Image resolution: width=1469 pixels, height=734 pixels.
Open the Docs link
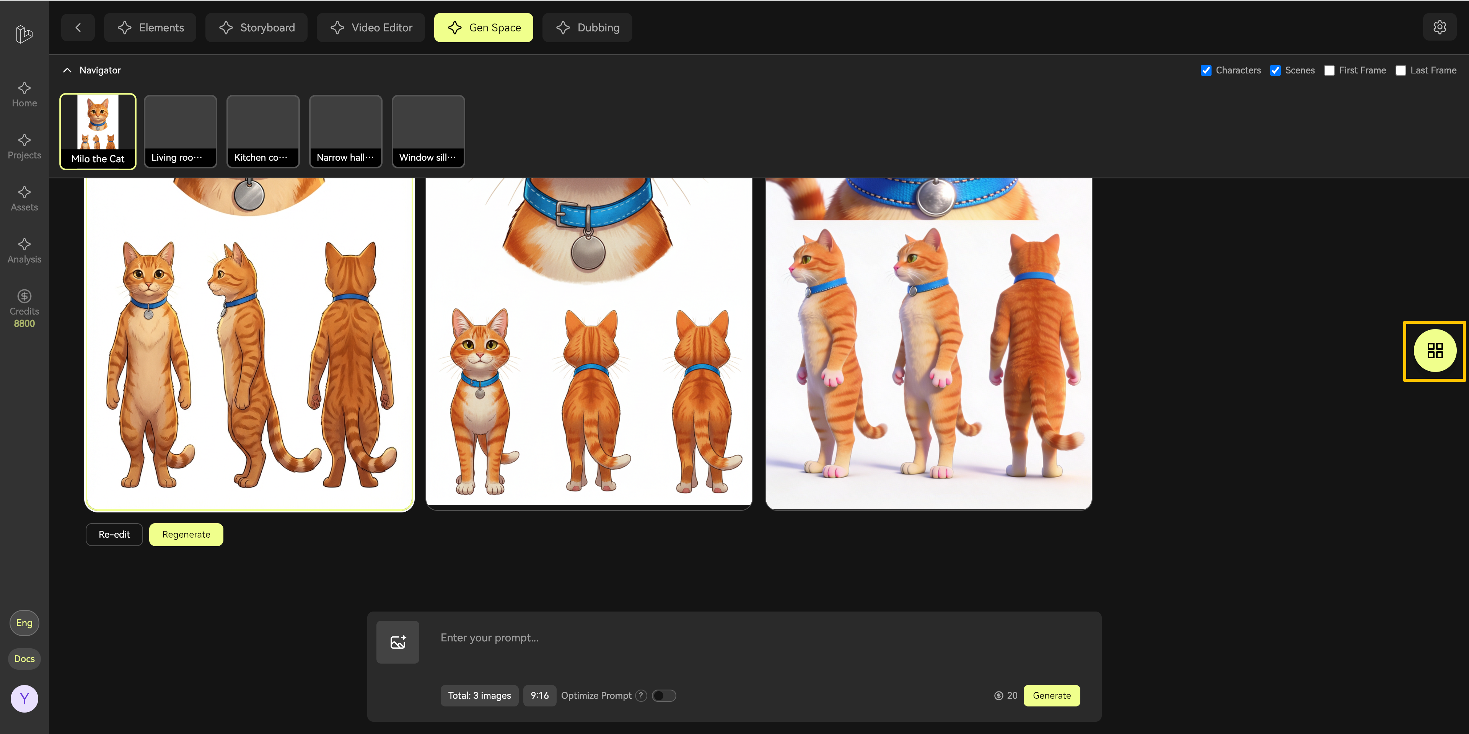click(x=24, y=659)
